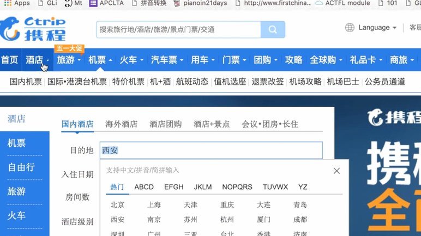Click the 目的地 destination field
This screenshot has height=236, width=421.
(x=211, y=150)
